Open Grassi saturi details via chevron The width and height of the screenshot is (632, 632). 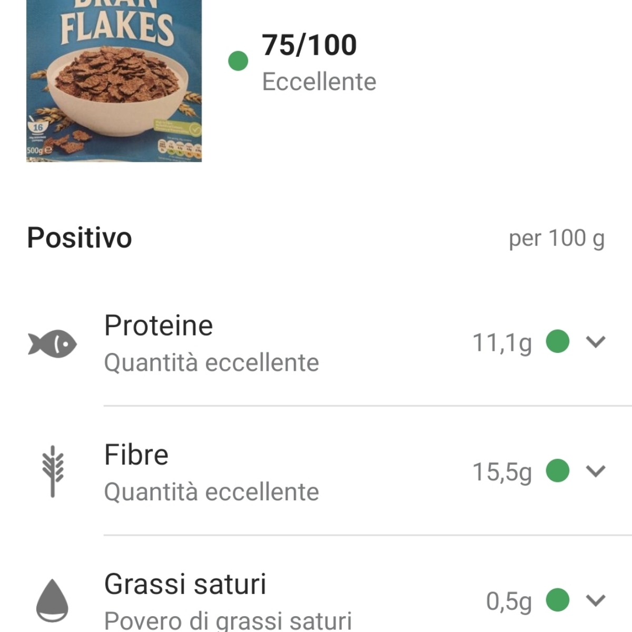pos(595,600)
